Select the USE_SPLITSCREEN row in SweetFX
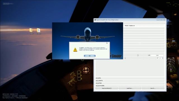This screenshot has height=101, width=179. click(x=130, y=86)
